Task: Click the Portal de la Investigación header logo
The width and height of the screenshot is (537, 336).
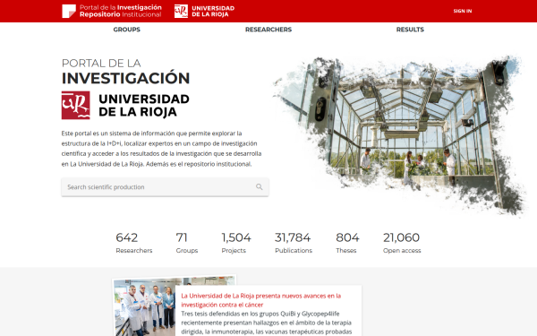Action: click(x=112, y=11)
